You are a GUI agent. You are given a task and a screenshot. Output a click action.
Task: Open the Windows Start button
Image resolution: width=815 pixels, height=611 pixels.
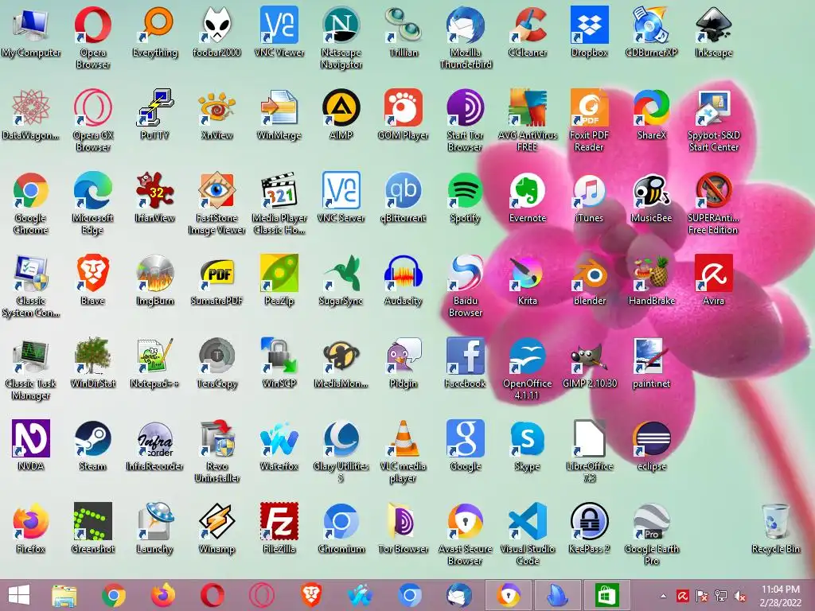[19, 595]
